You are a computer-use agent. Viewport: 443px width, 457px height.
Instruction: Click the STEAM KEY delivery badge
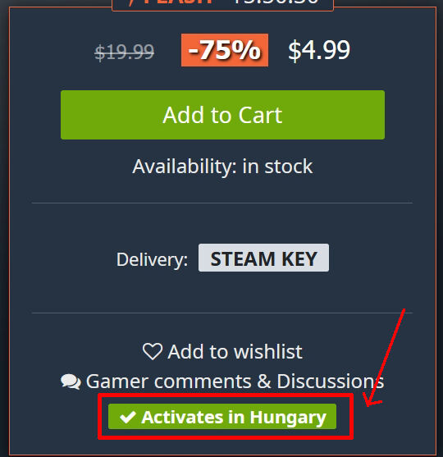click(264, 258)
